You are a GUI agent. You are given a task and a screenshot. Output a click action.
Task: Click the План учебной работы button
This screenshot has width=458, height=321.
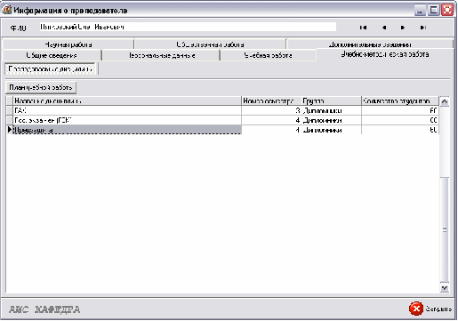[x=41, y=87]
